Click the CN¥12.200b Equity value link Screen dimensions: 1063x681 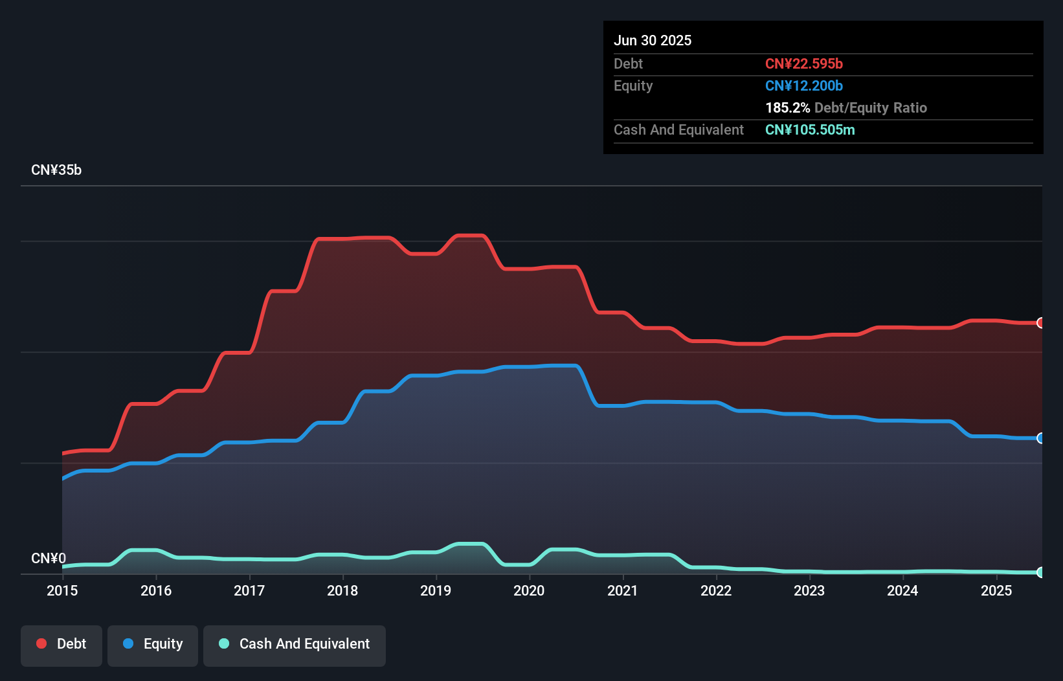click(804, 85)
